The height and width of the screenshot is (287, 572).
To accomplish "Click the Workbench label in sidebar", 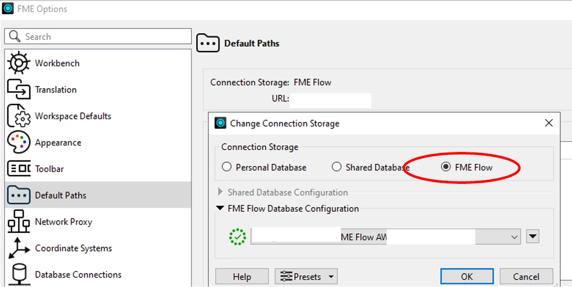I will [x=57, y=63].
